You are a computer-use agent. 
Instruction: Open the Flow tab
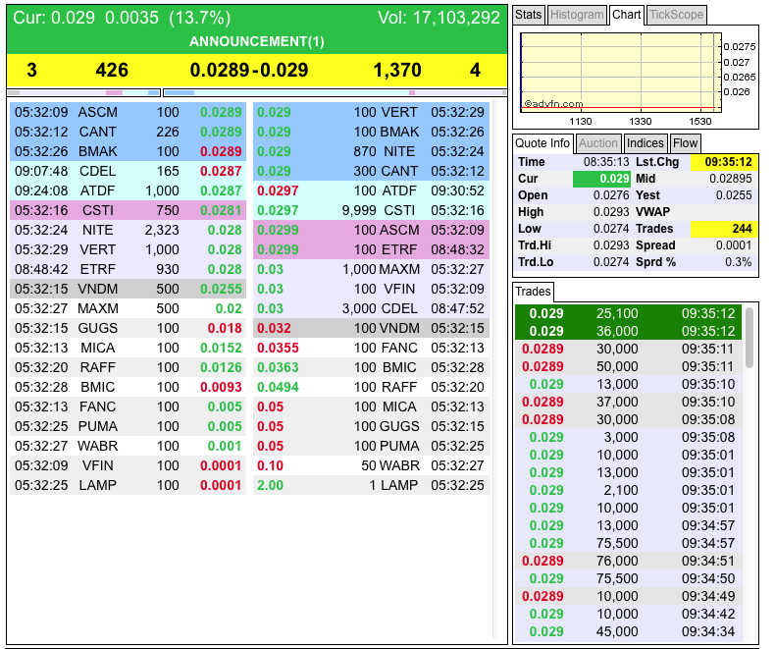[x=685, y=143]
